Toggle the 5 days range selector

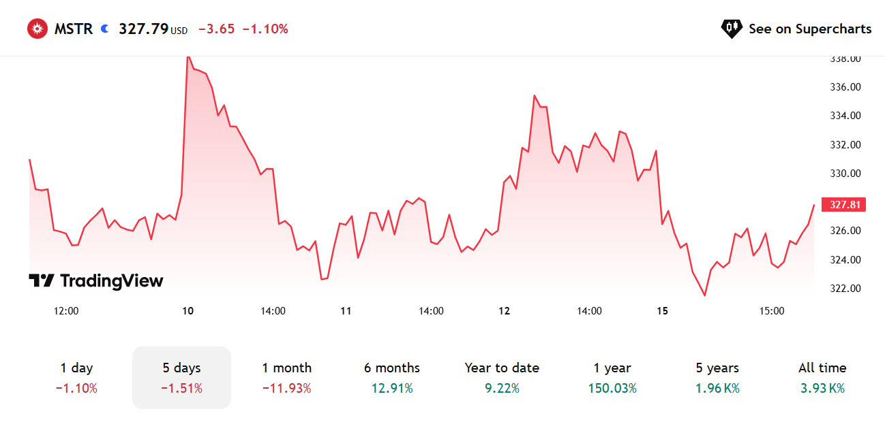click(x=181, y=378)
